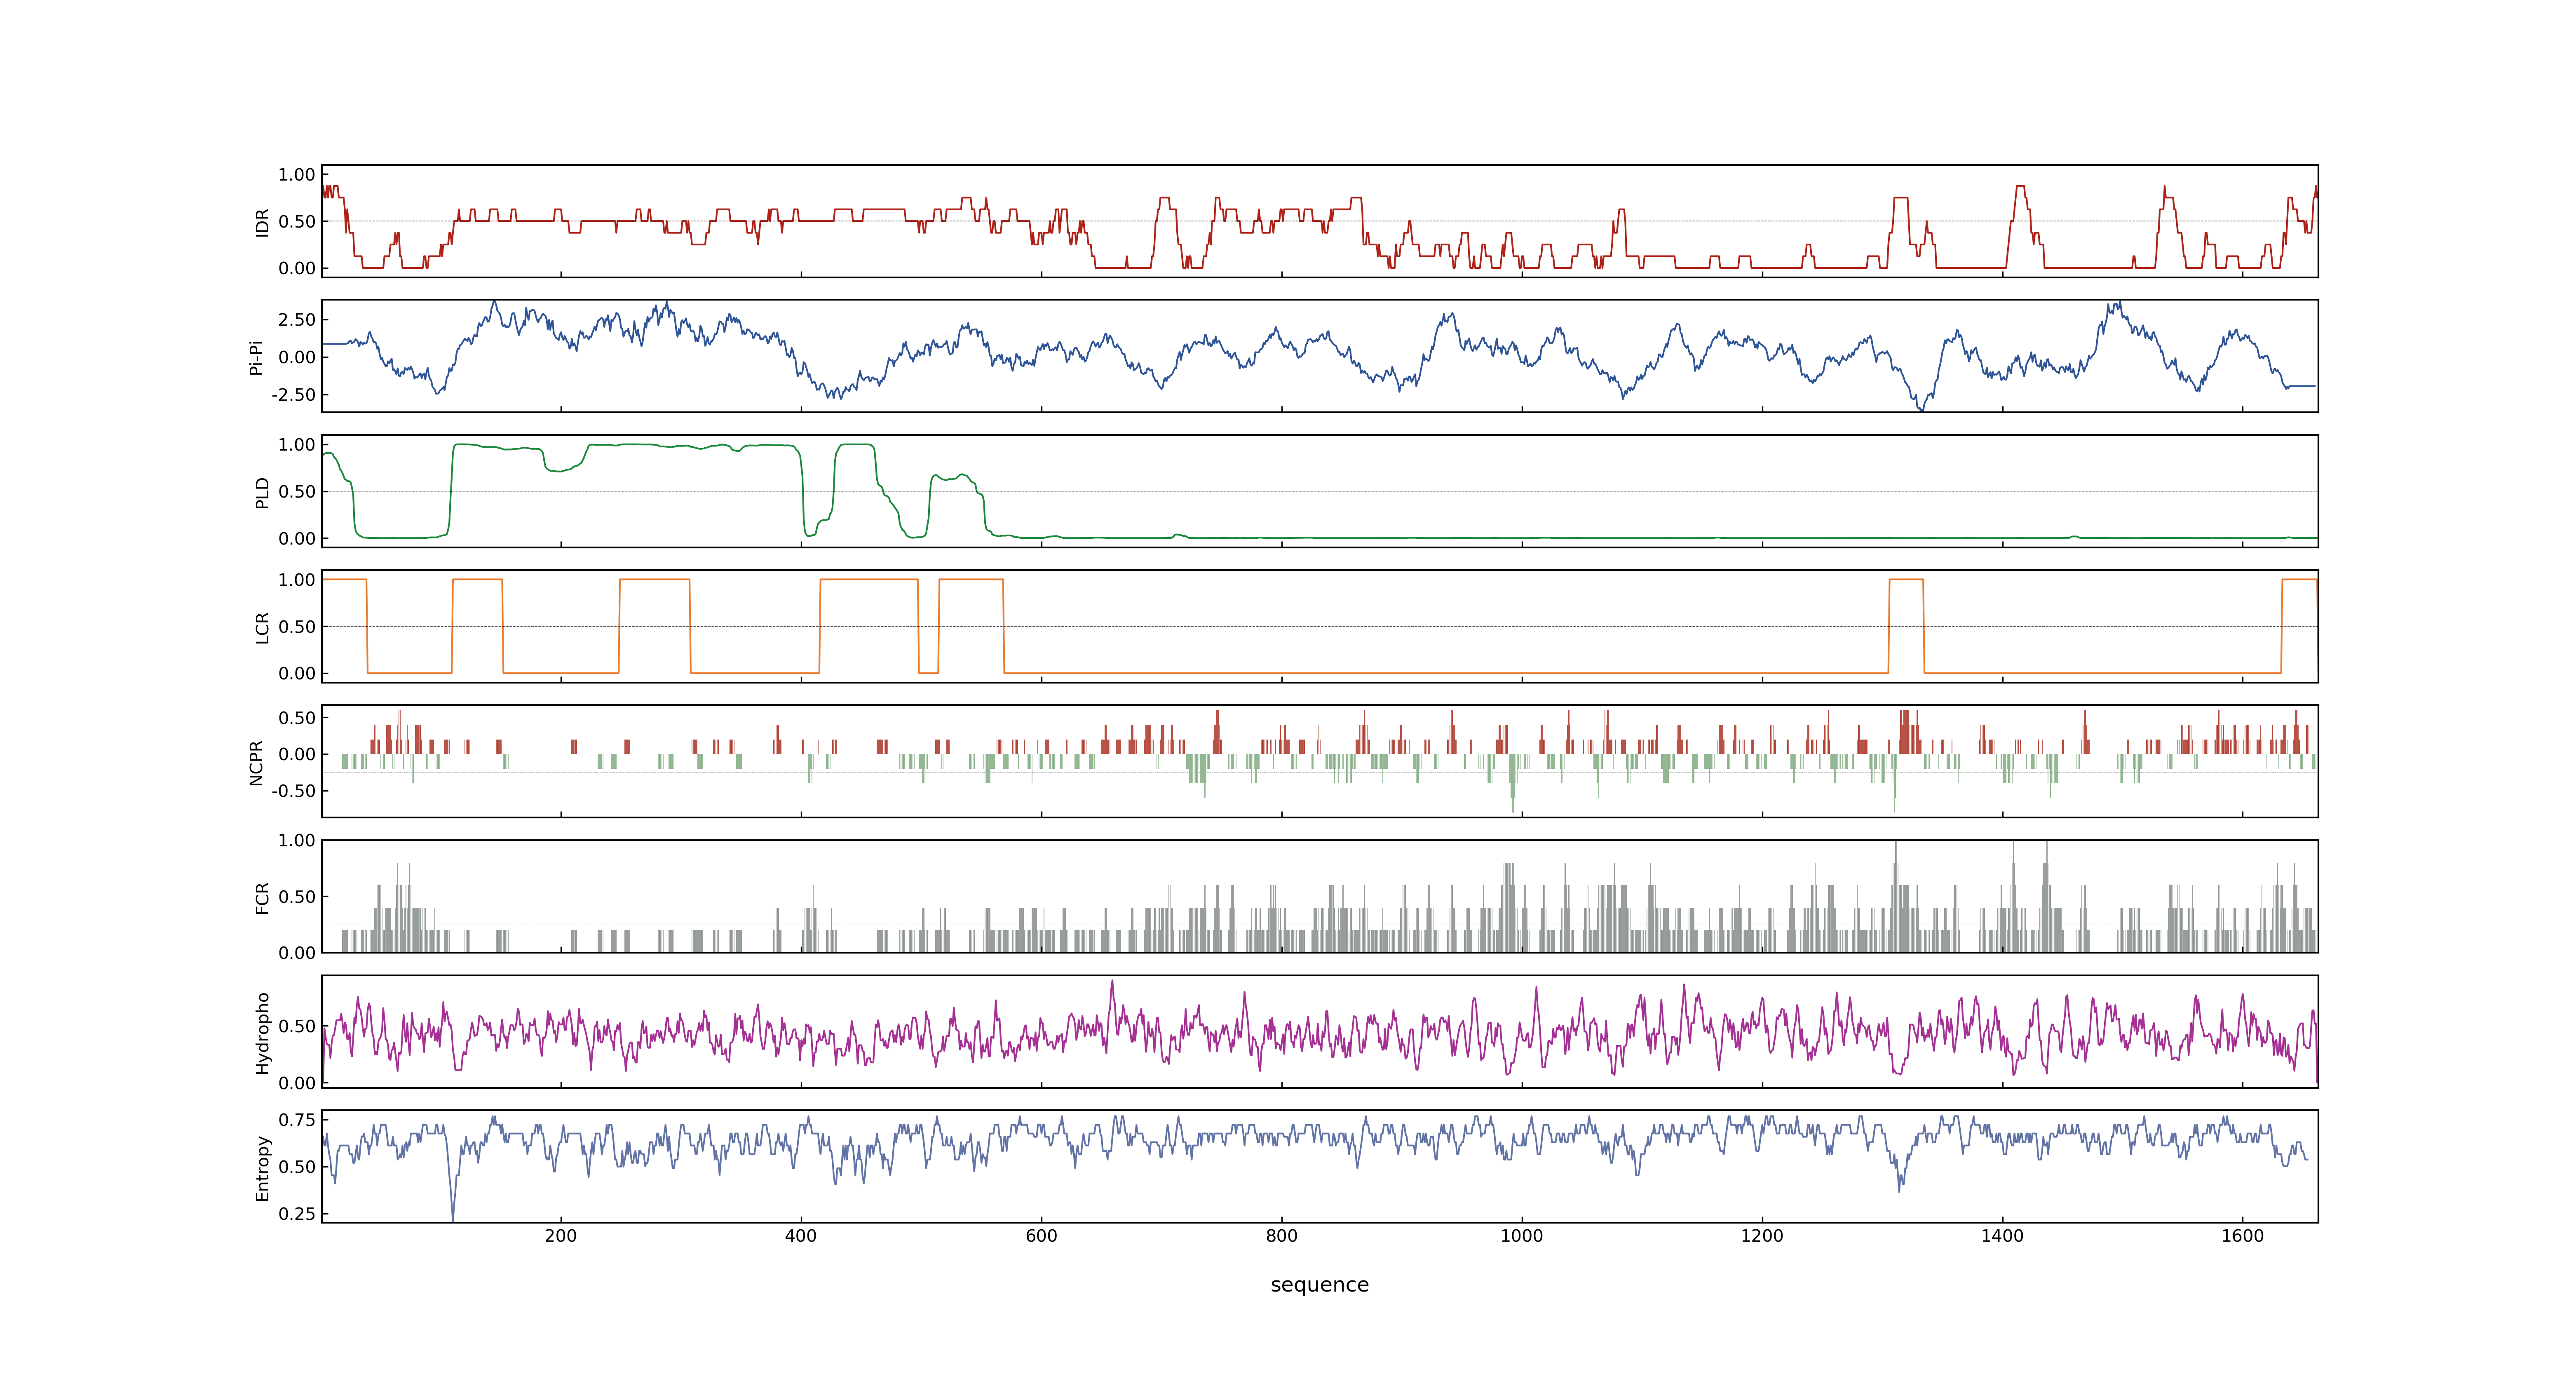The image size is (2576, 1374).
Task: Click the 0.50 tick on PLD axis
Action: click(x=297, y=492)
